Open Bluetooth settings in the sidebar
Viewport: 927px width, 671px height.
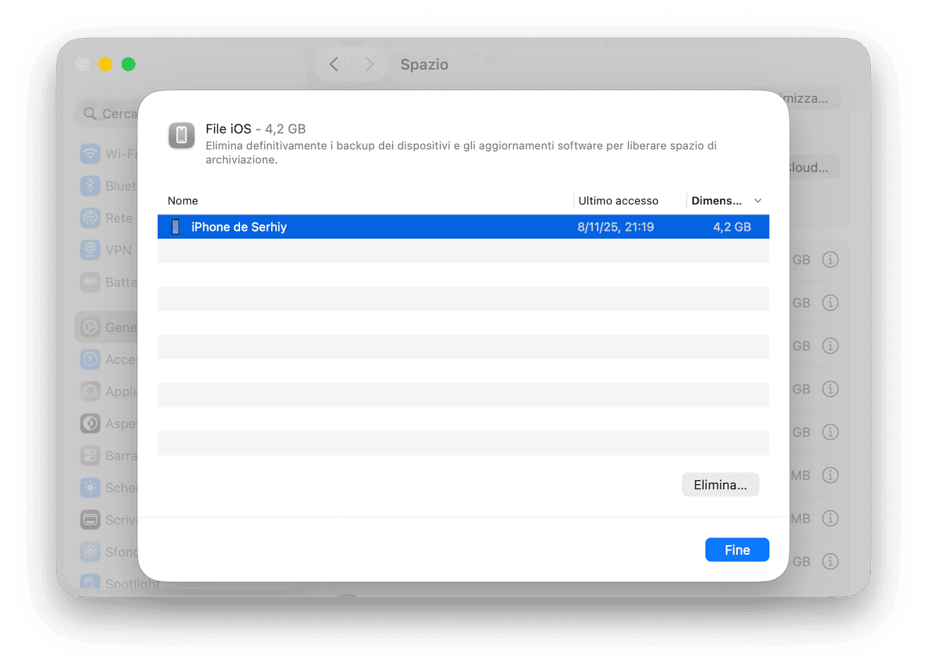pyautogui.click(x=109, y=186)
